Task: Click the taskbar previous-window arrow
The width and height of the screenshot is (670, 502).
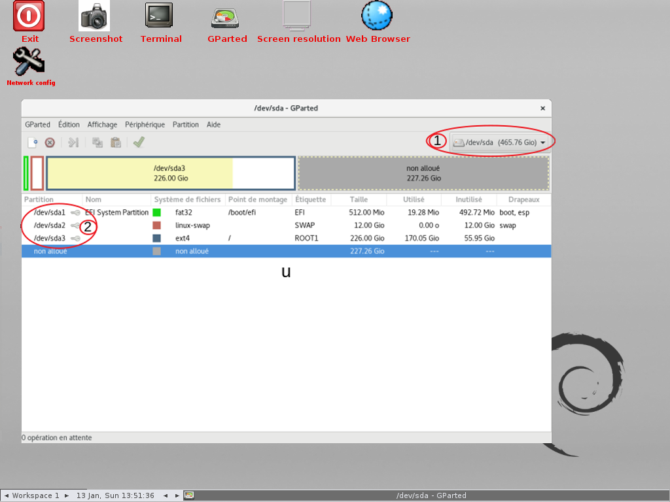Action: pos(166,495)
